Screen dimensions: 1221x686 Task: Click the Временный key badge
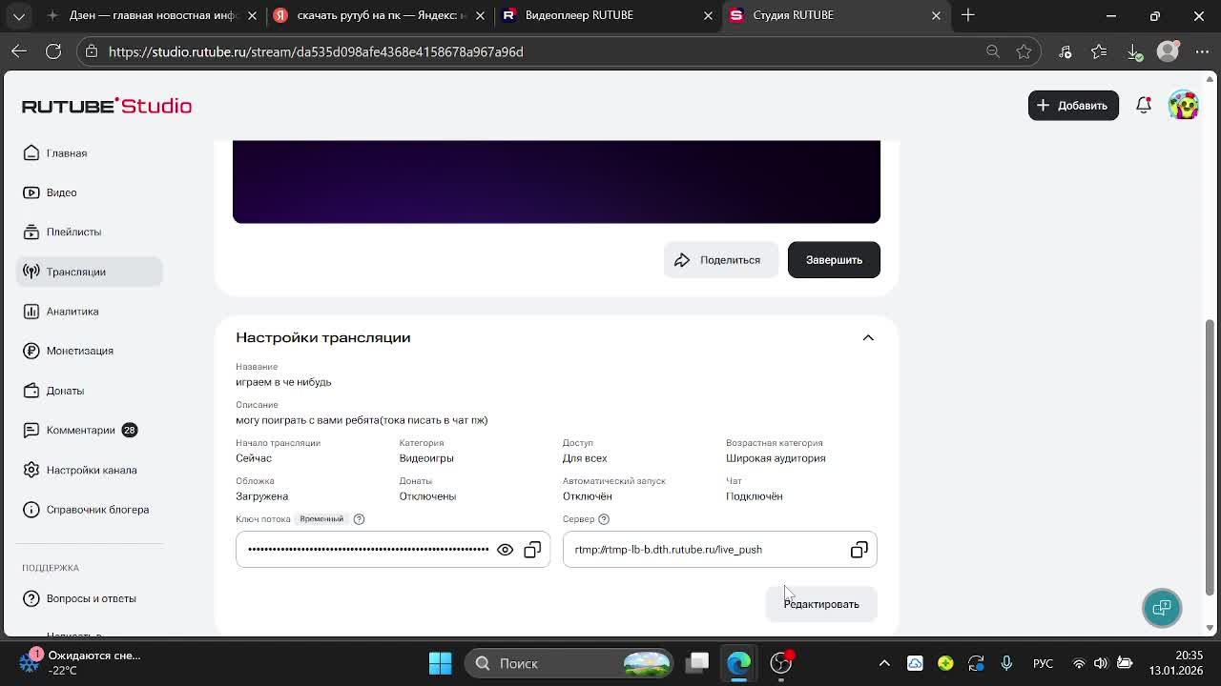(x=321, y=519)
